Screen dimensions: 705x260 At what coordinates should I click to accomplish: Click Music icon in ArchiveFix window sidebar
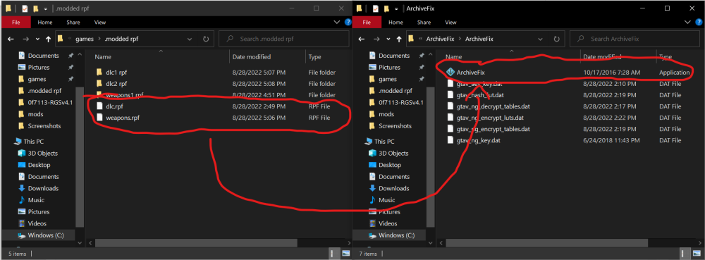(372, 200)
